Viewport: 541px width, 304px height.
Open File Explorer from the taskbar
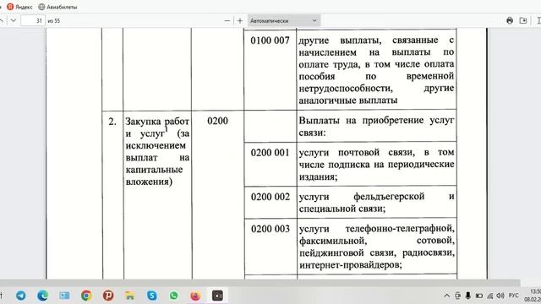point(129,296)
